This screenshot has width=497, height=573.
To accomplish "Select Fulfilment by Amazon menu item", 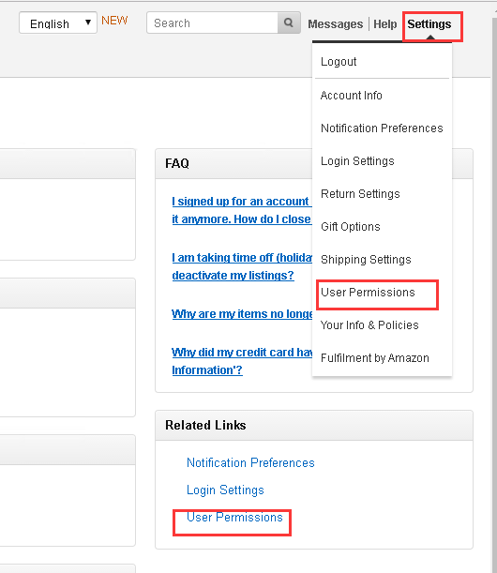I will click(x=374, y=357).
